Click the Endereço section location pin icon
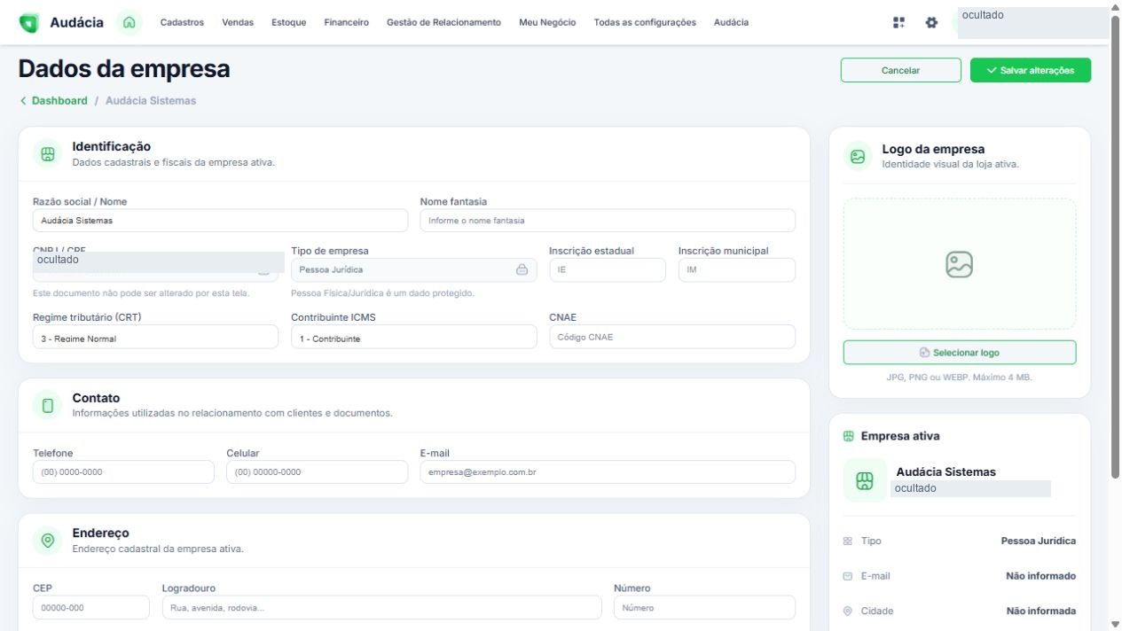Image resolution: width=1122 pixels, height=631 pixels. point(48,541)
